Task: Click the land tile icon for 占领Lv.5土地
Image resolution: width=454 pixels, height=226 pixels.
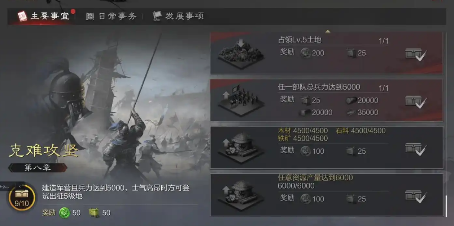Action: tap(241, 55)
